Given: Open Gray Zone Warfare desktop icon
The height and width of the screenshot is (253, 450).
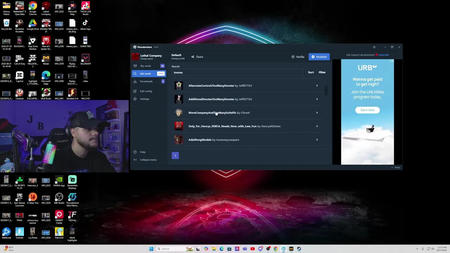Looking at the screenshot, I should (33, 44).
